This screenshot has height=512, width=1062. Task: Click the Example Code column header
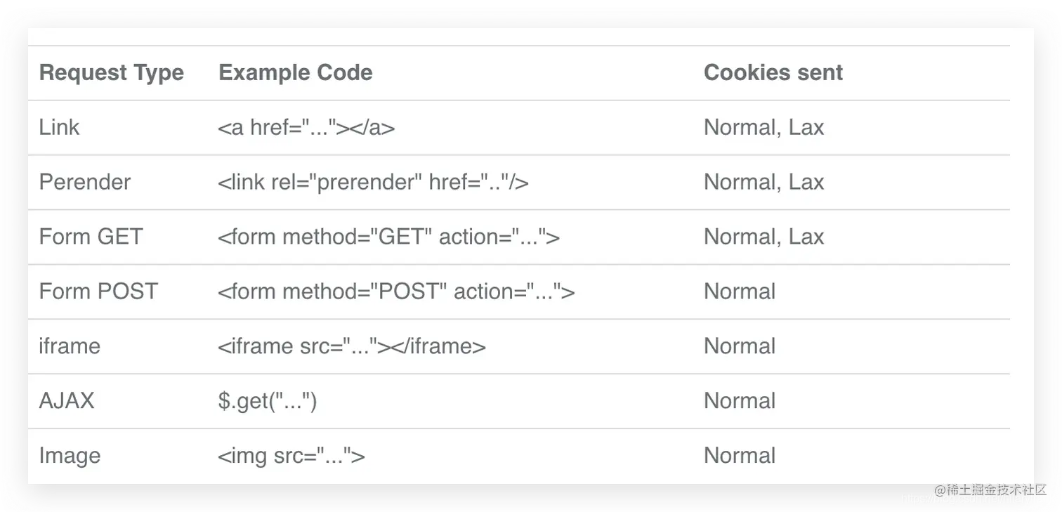click(296, 72)
